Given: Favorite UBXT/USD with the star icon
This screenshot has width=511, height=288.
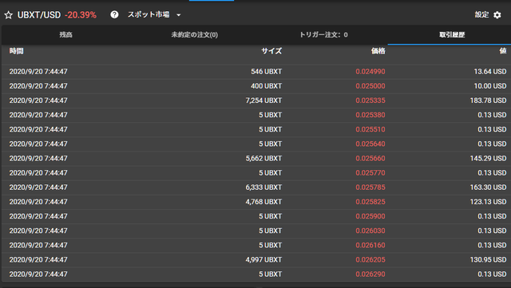Looking at the screenshot, I should pyautogui.click(x=9, y=15).
